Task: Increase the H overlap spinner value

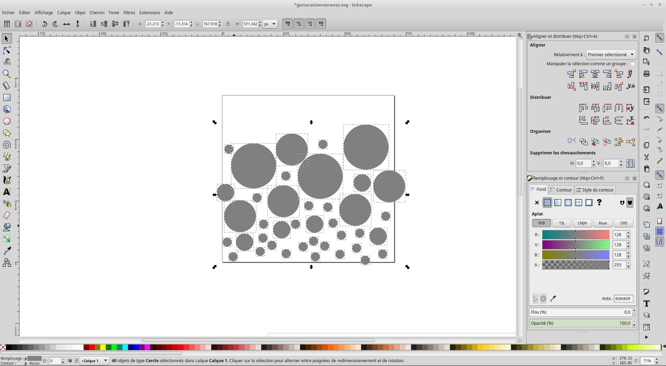Action: (x=594, y=162)
